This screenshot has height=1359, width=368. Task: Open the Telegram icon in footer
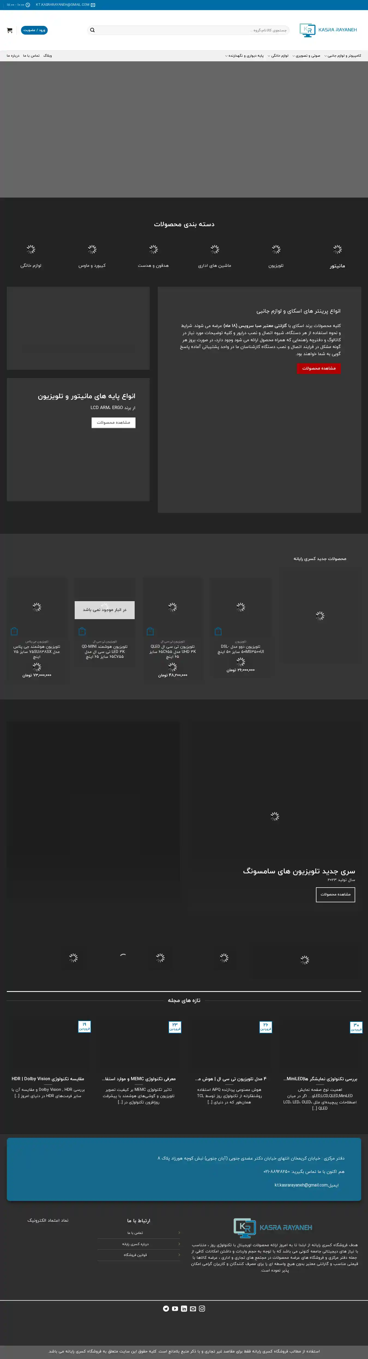[x=166, y=1308]
